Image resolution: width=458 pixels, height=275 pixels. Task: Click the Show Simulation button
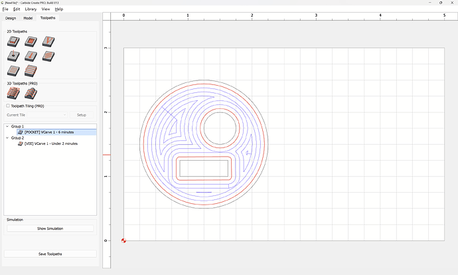coord(50,229)
